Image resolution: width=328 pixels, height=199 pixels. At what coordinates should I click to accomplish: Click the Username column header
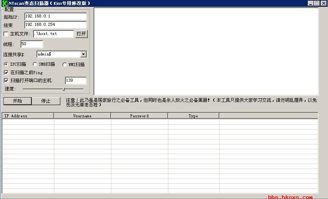tap(82, 116)
